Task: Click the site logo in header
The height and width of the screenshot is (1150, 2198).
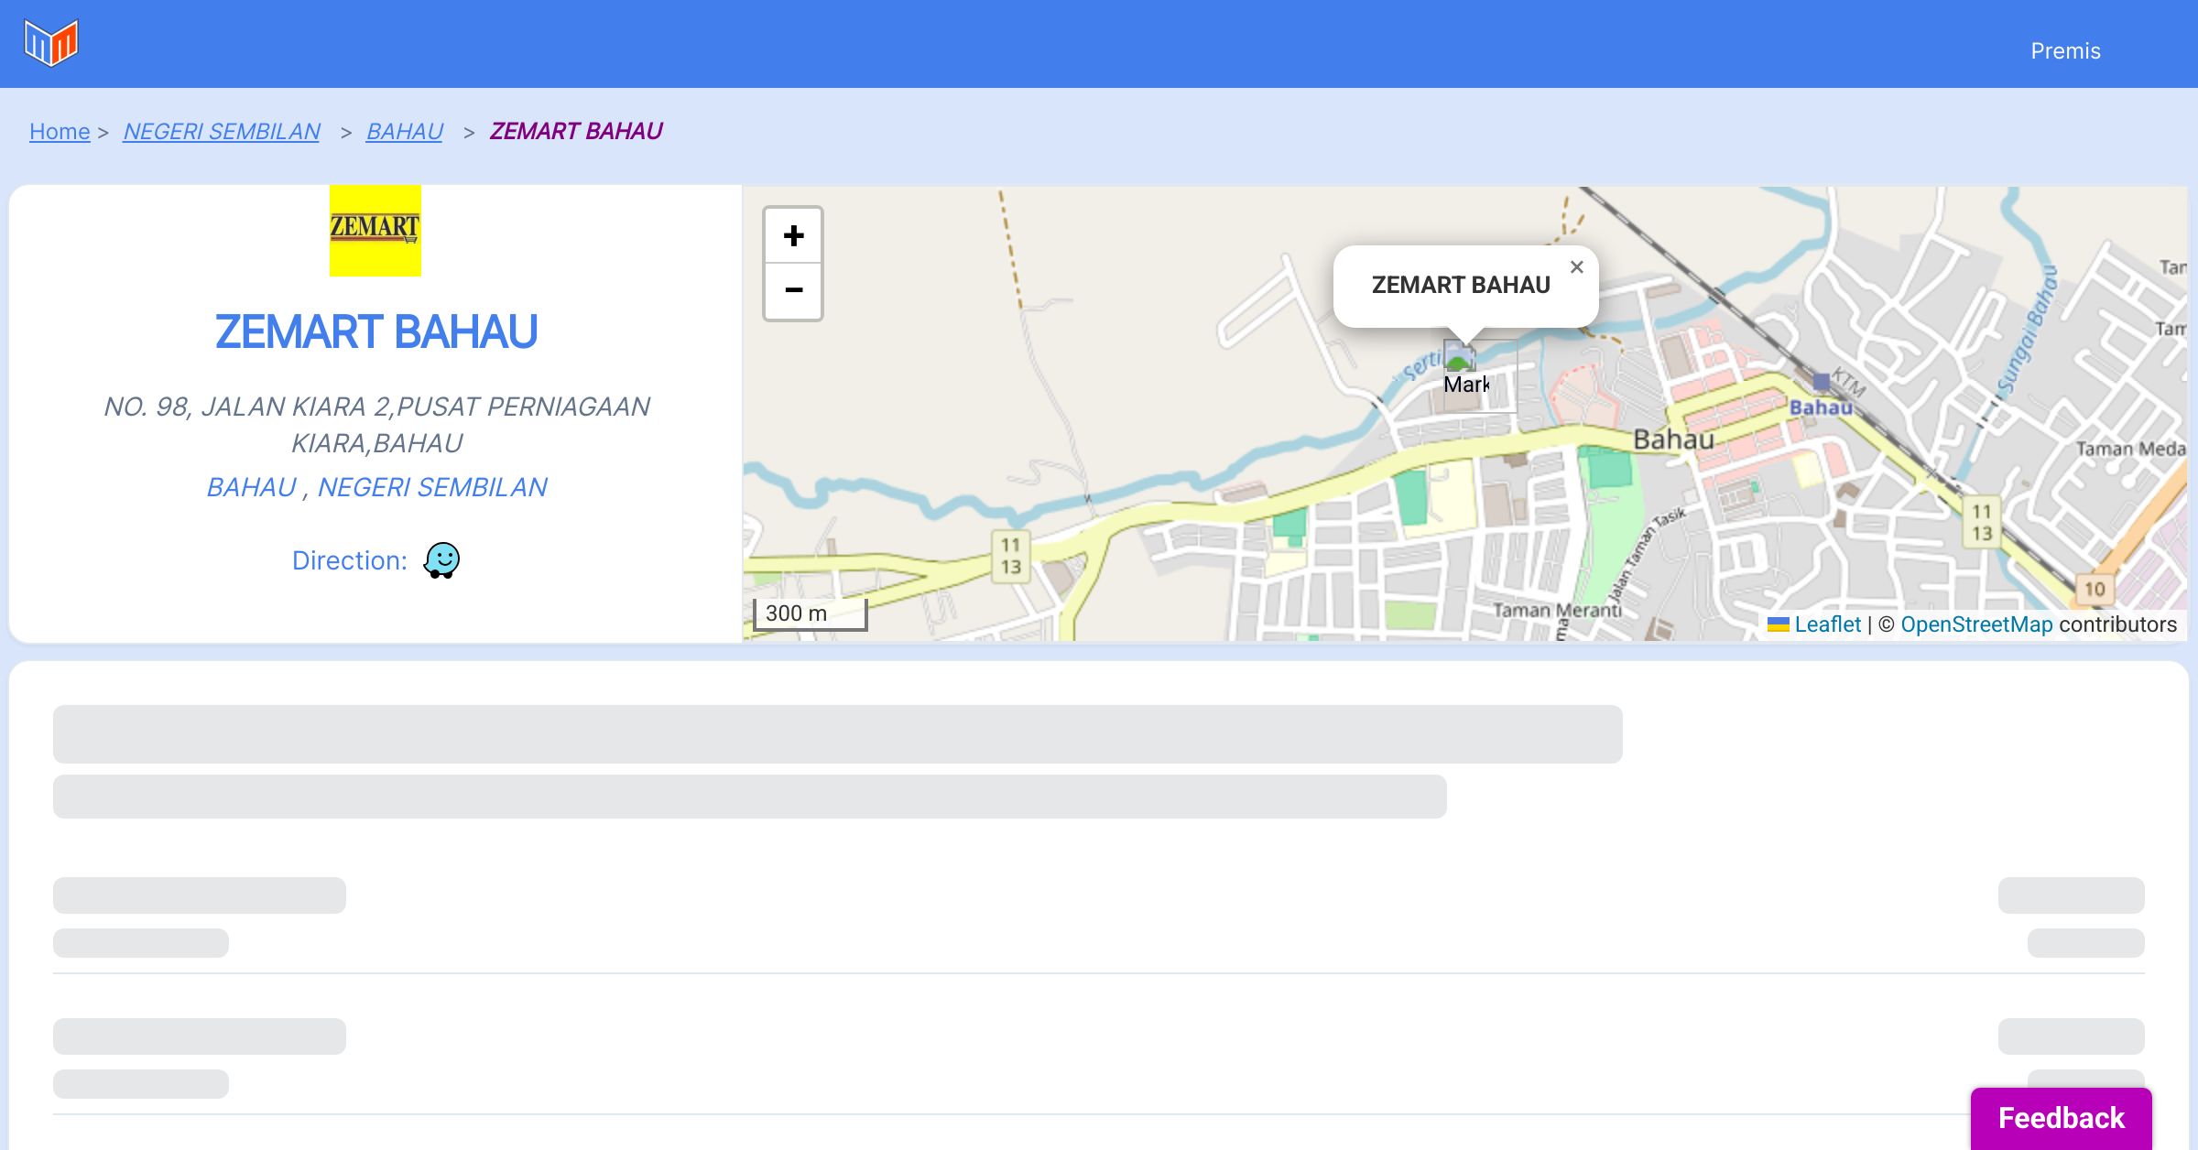Action: click(x=51, y=43)
